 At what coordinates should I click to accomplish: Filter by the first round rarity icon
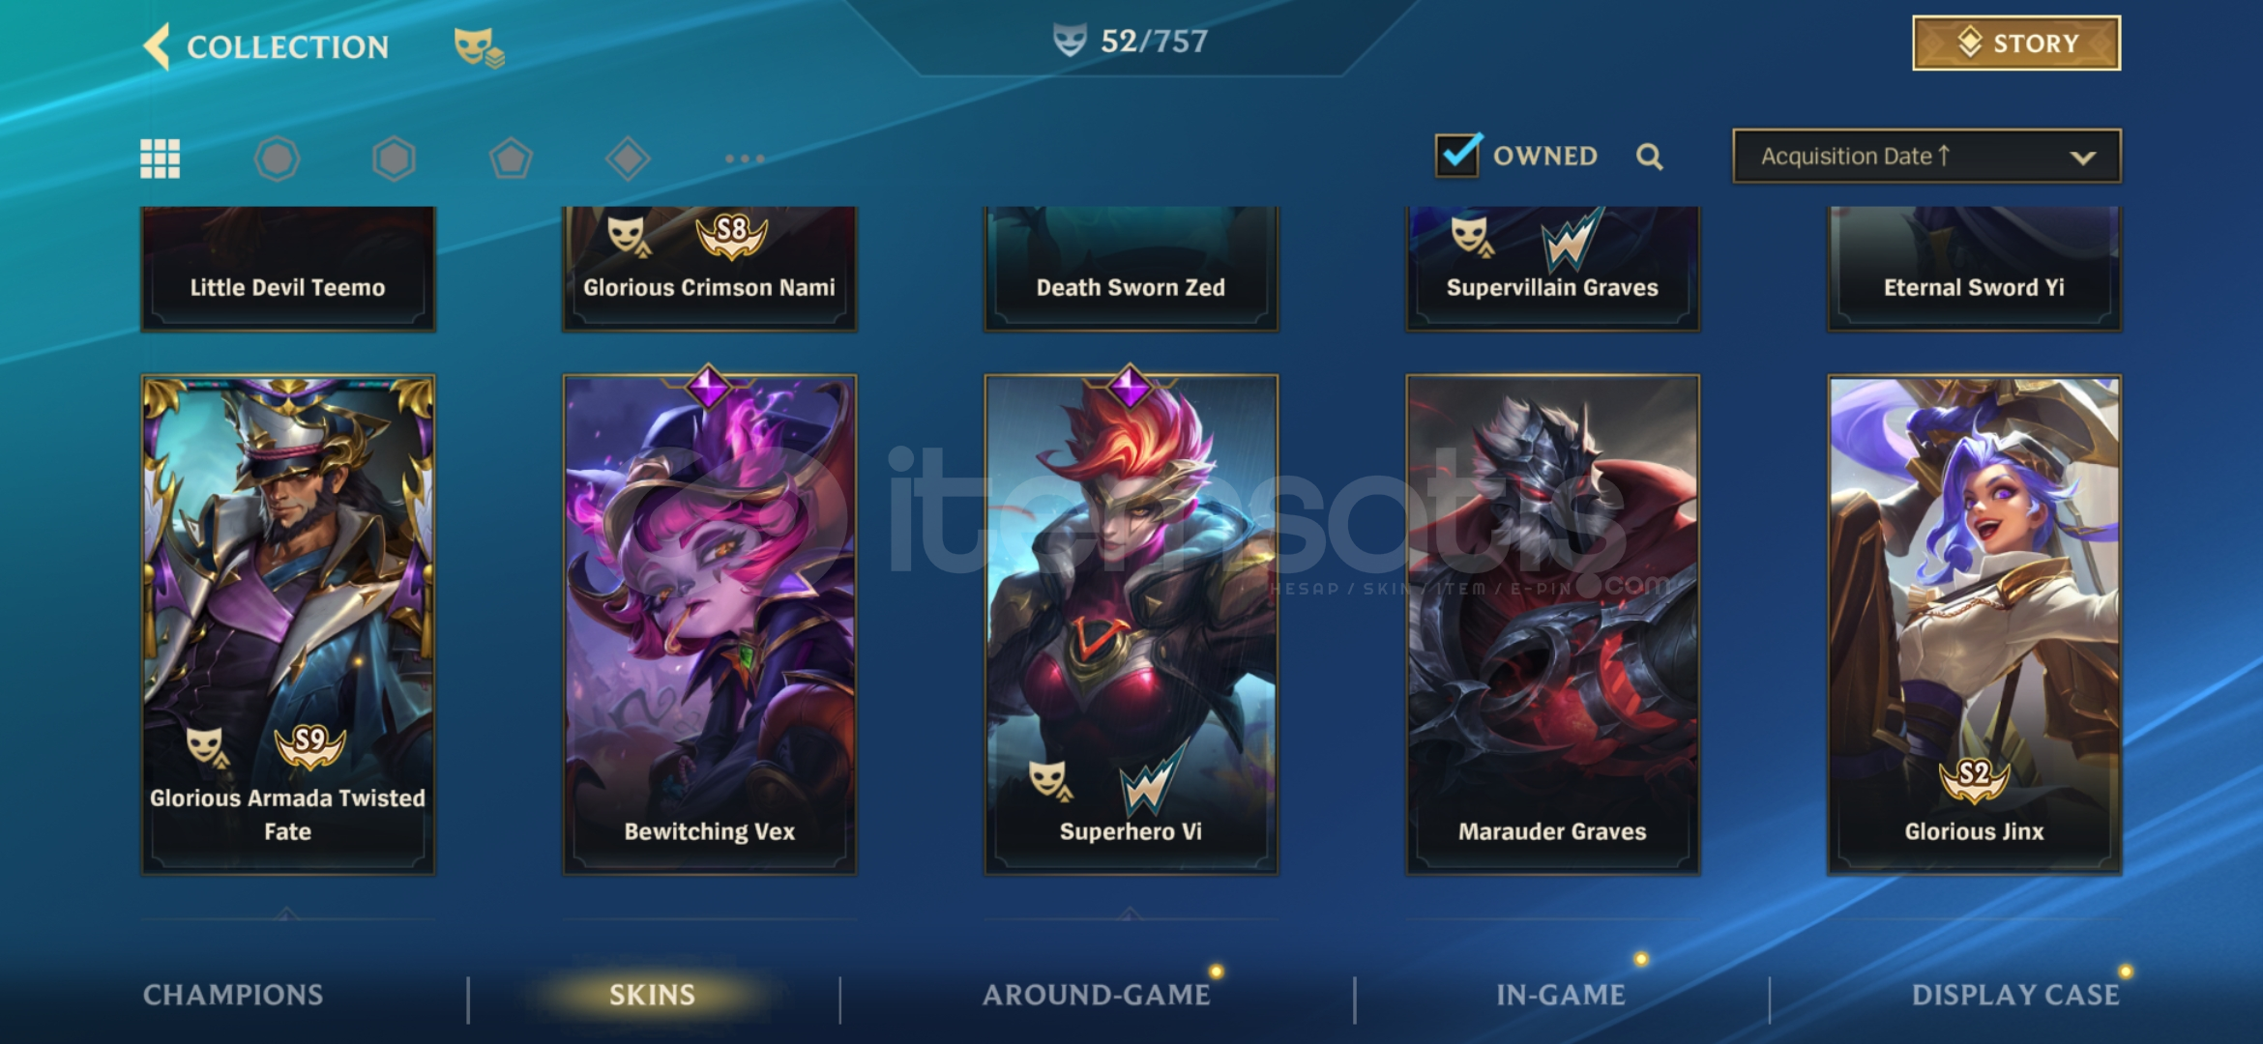click(278, 159)
